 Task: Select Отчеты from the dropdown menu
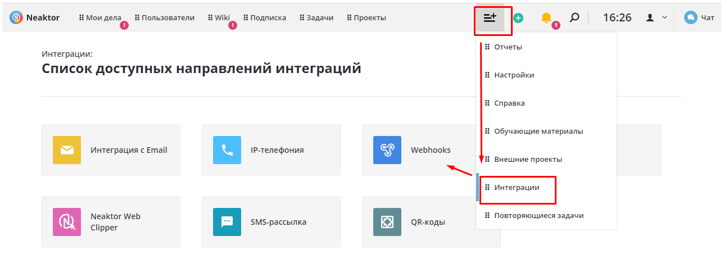click(508, 47)
